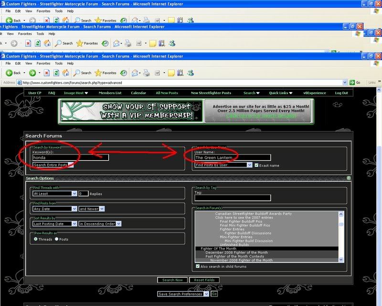Viewport: 382px width, 306px height.
Task: Select Posts radio button
Action: tap(56, 239)
